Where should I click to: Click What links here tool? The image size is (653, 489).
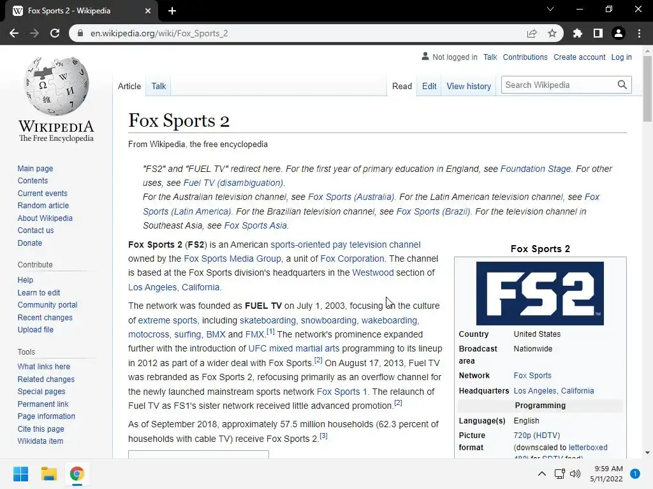click(x=44, y=366)
